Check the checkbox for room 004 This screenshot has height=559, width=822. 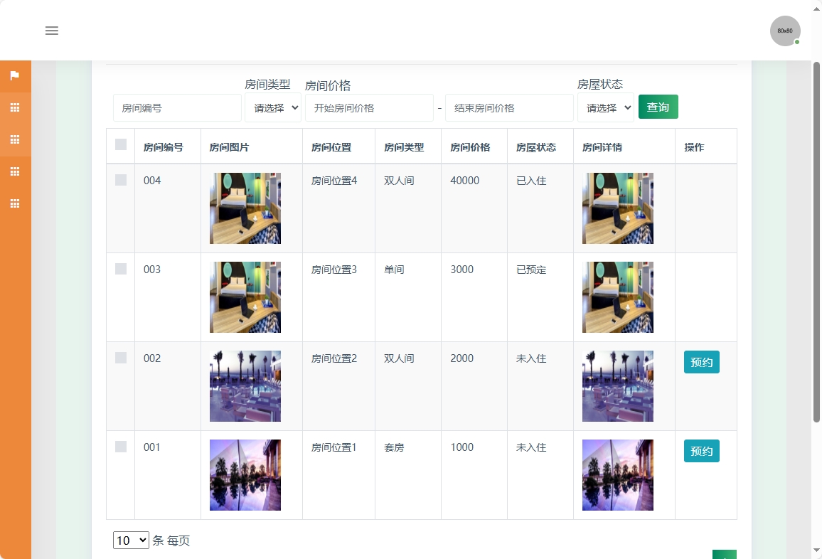click(x=120, y=180)
